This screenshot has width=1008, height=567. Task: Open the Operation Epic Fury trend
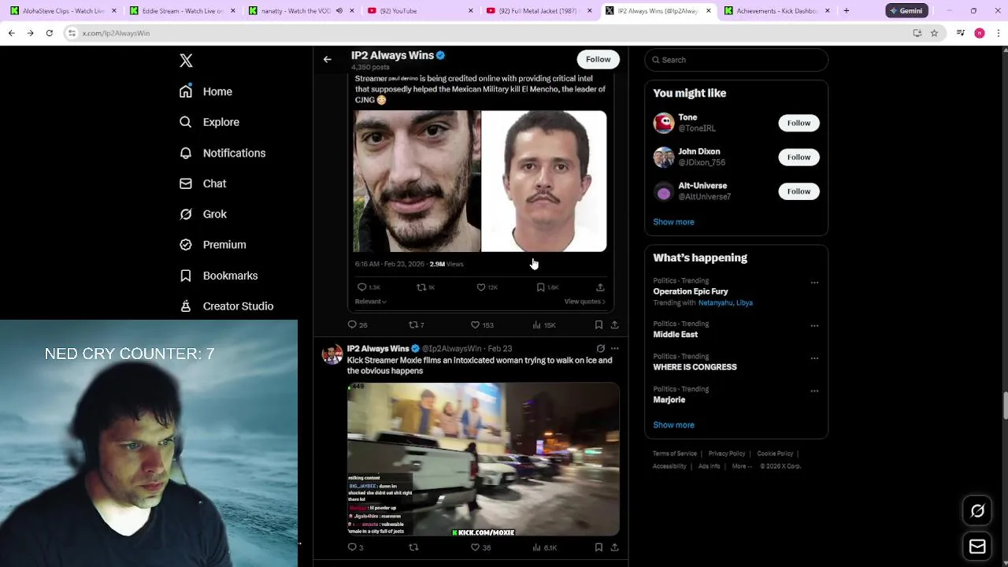pyautogui.click(x=691, y=291)
